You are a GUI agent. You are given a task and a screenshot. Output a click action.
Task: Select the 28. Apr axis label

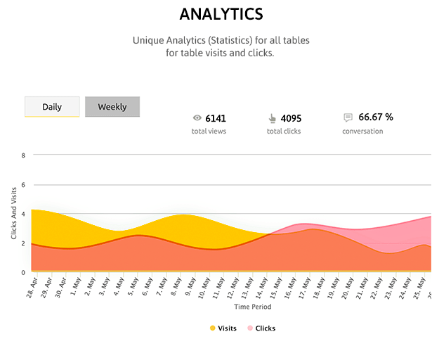(32, 288)
